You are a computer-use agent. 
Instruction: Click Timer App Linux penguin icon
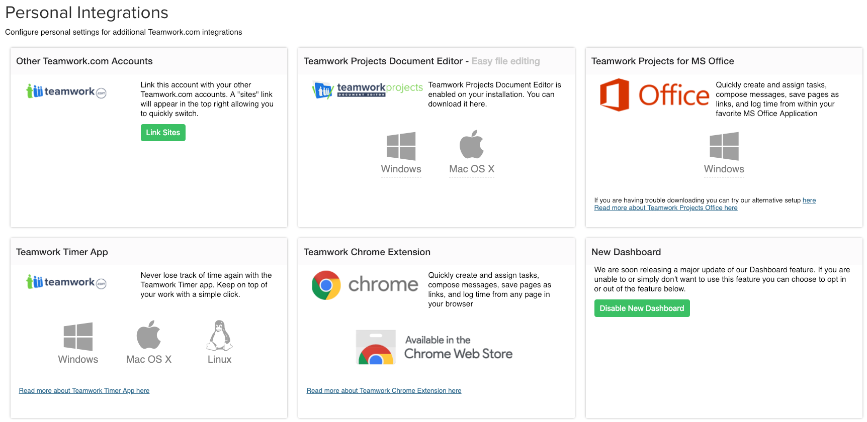pos(219,336)
